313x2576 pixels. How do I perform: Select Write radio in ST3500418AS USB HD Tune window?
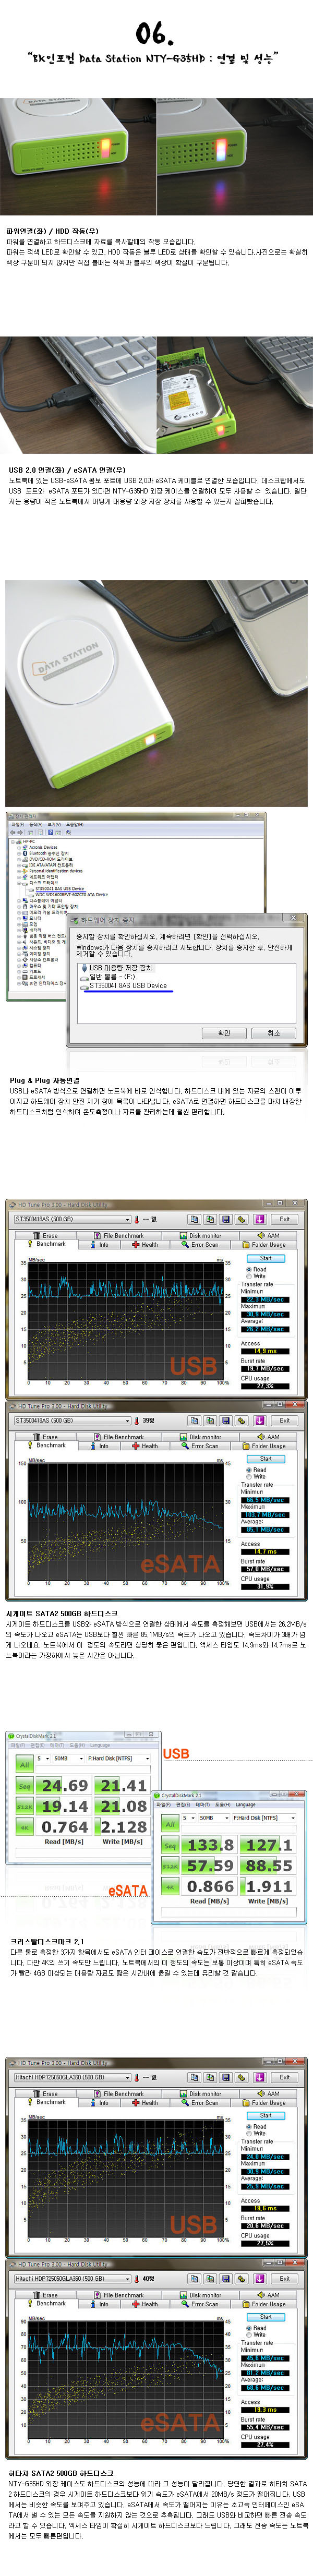tap(257, 1276)
